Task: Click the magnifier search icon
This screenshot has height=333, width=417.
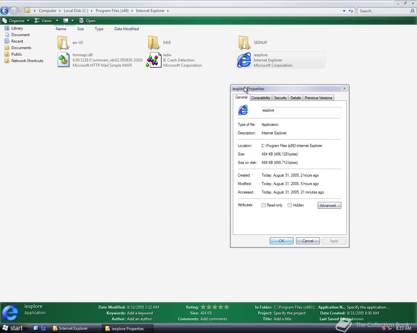Action: point(412,11)
